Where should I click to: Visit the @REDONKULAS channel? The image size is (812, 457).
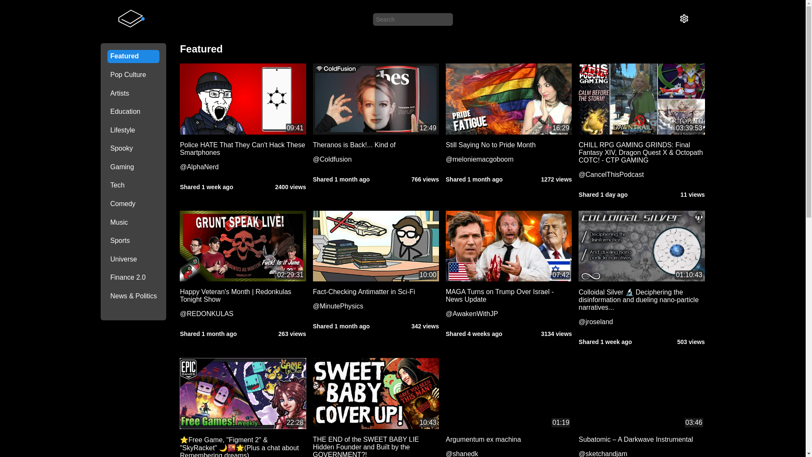206,314
